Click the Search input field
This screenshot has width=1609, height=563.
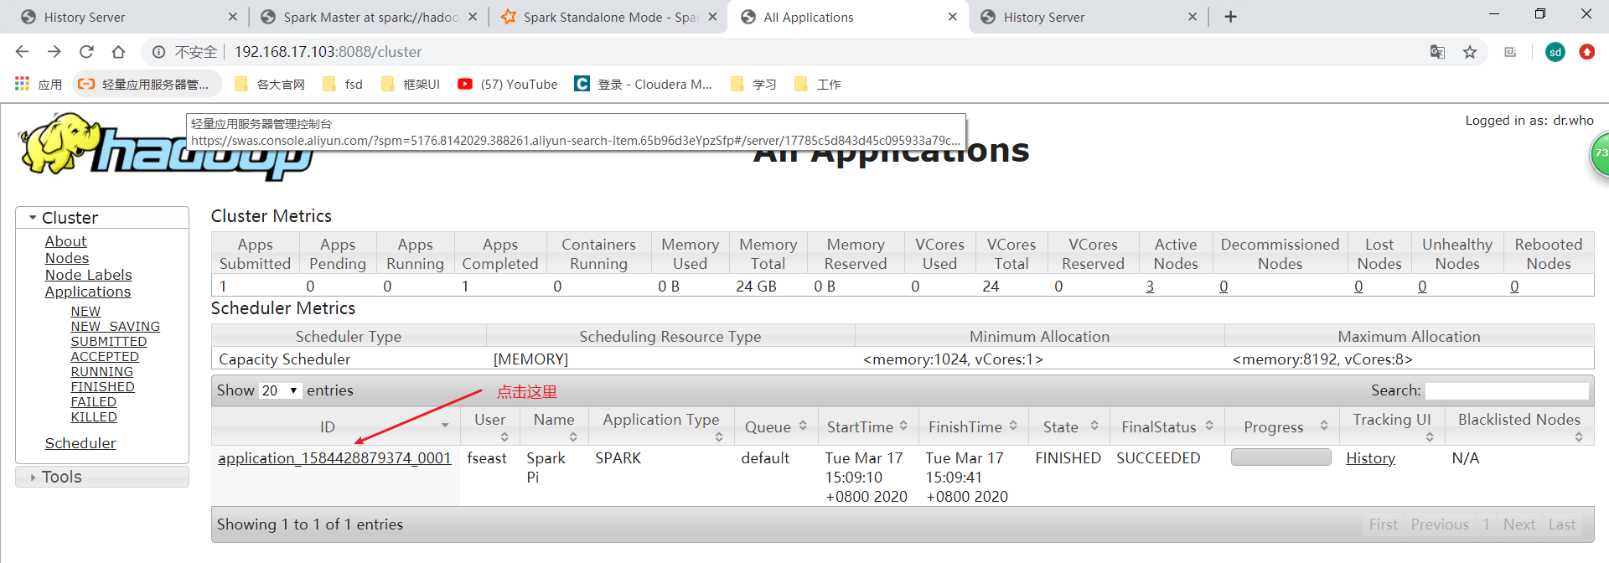(x=1507, y=390)
